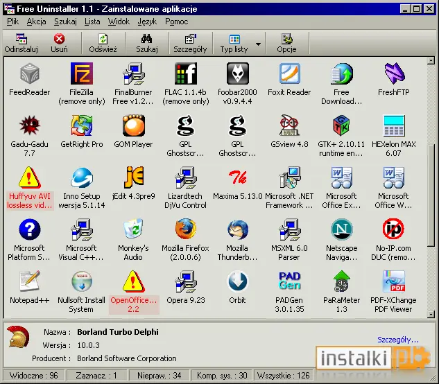Viewport: 439px width, 384px height.
Task: Expand the Typ listy dropdown arrow
Action: (x=258, y=44)
